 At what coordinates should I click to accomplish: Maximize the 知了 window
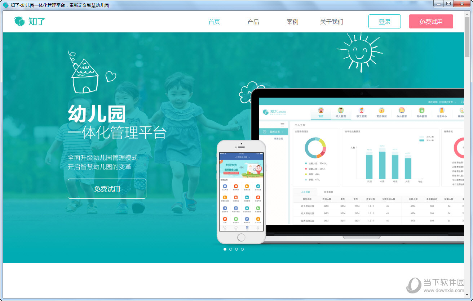point(448,4)
